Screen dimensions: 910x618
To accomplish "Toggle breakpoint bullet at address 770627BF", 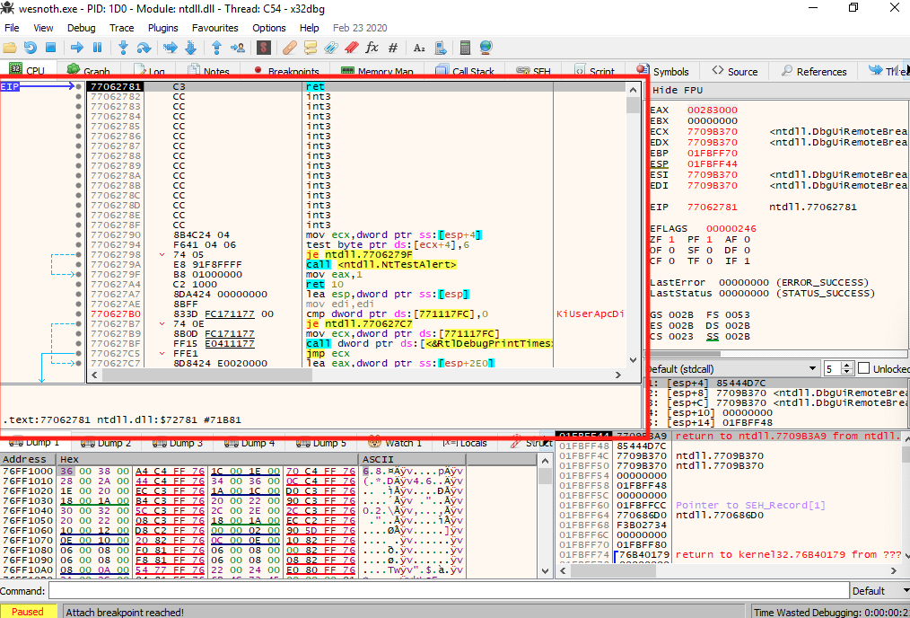I will [x=78, y=344].
